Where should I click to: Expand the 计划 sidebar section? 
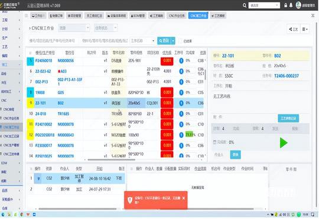[x=11, y=29]
